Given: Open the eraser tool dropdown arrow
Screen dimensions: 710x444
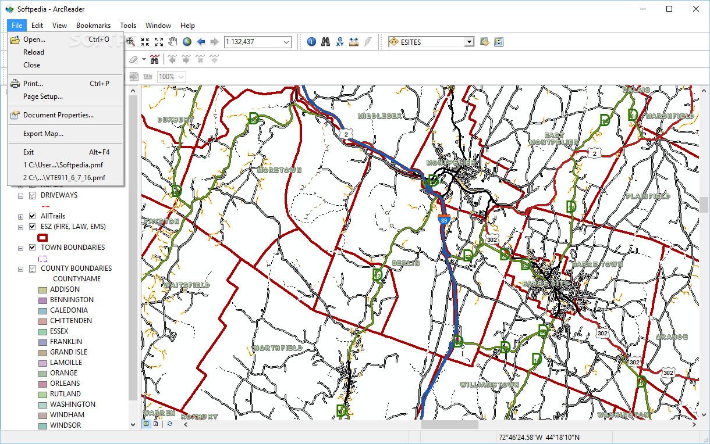Looking at the screenshot, I should (x=144, y=59).
